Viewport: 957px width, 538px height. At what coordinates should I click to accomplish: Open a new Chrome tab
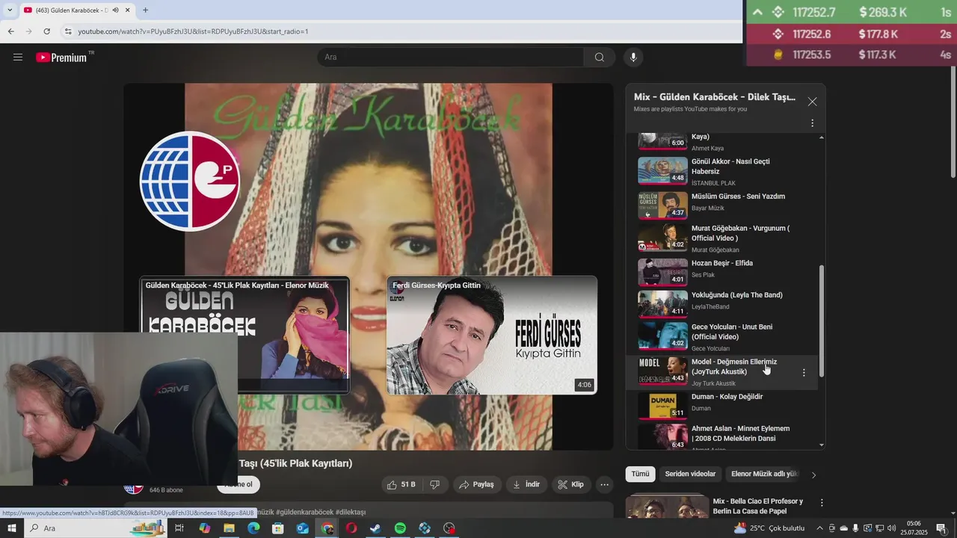[x=145, y=10]
